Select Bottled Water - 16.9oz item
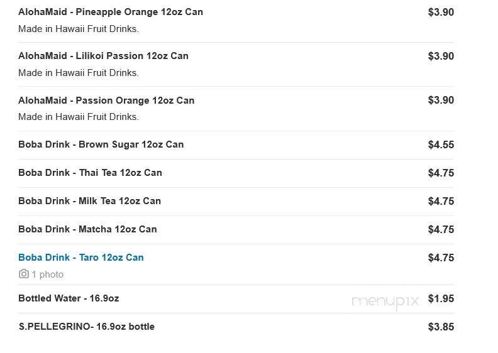This screenshot has width=498, height=353. point(69,298)
